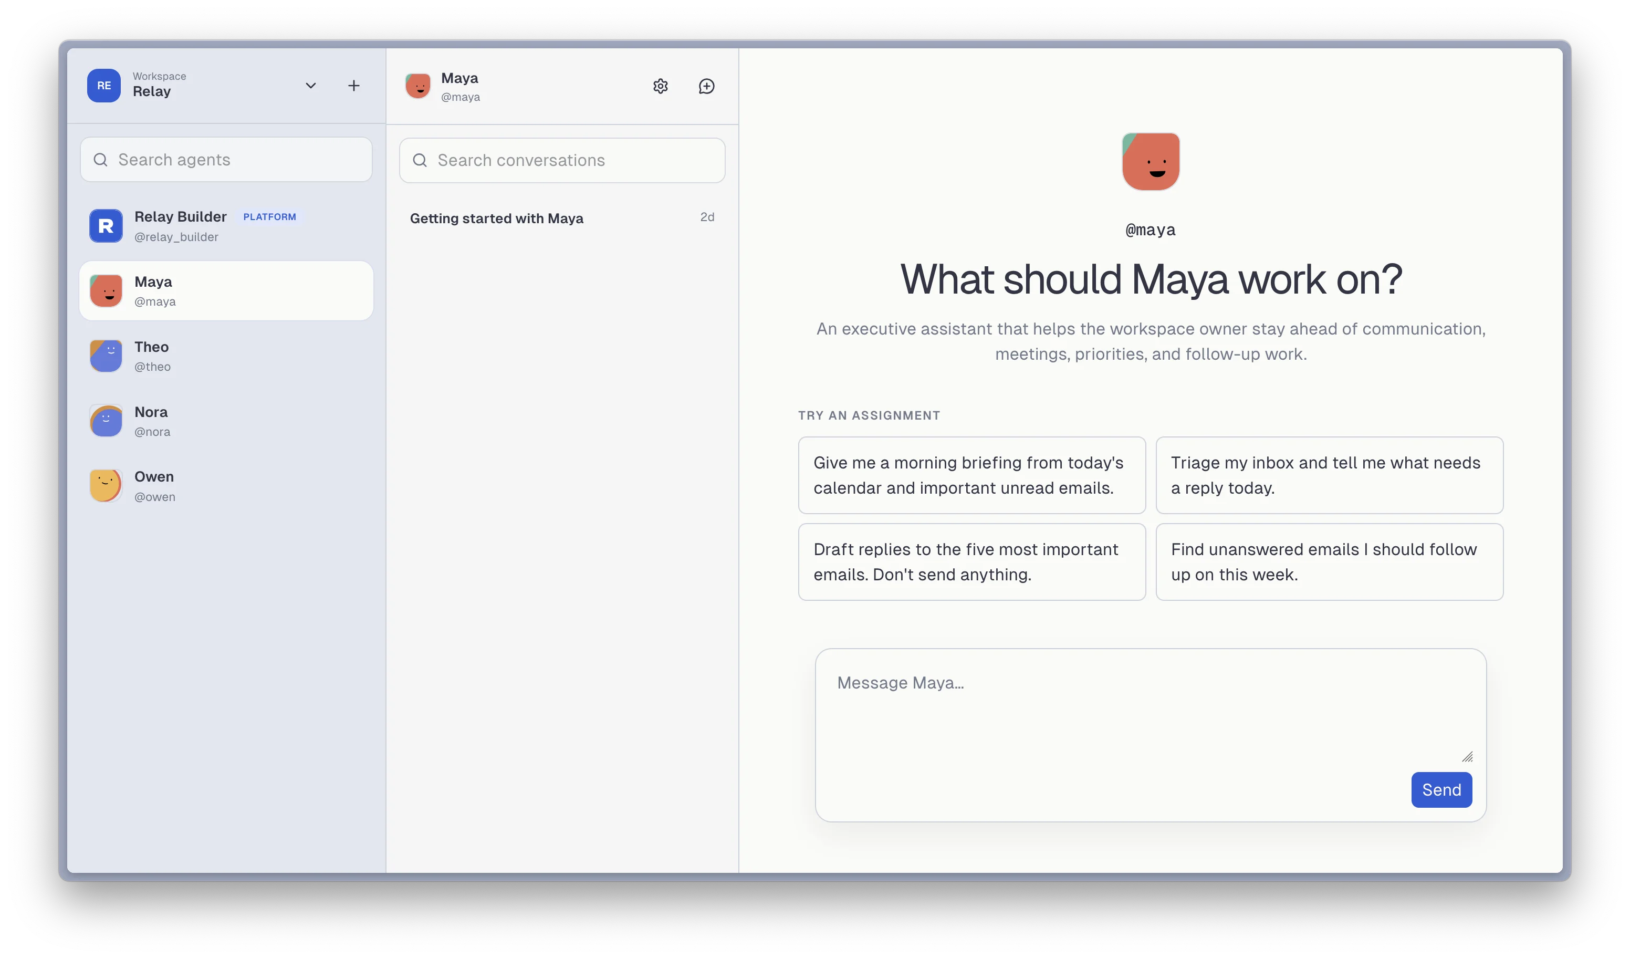Pick the Draft replies assignment card

click(971, 561)
